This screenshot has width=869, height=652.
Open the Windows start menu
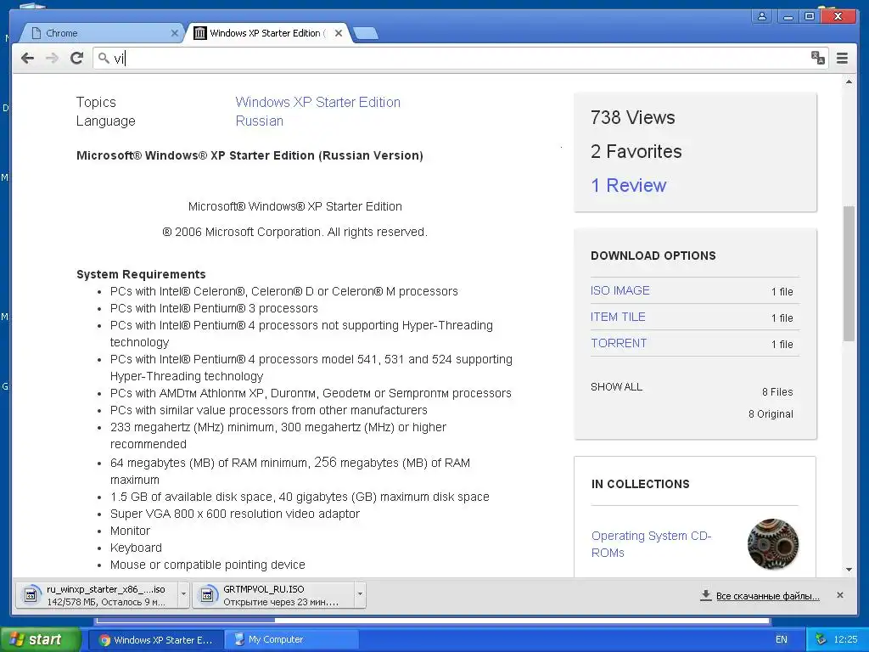click(x=41, y=639)
